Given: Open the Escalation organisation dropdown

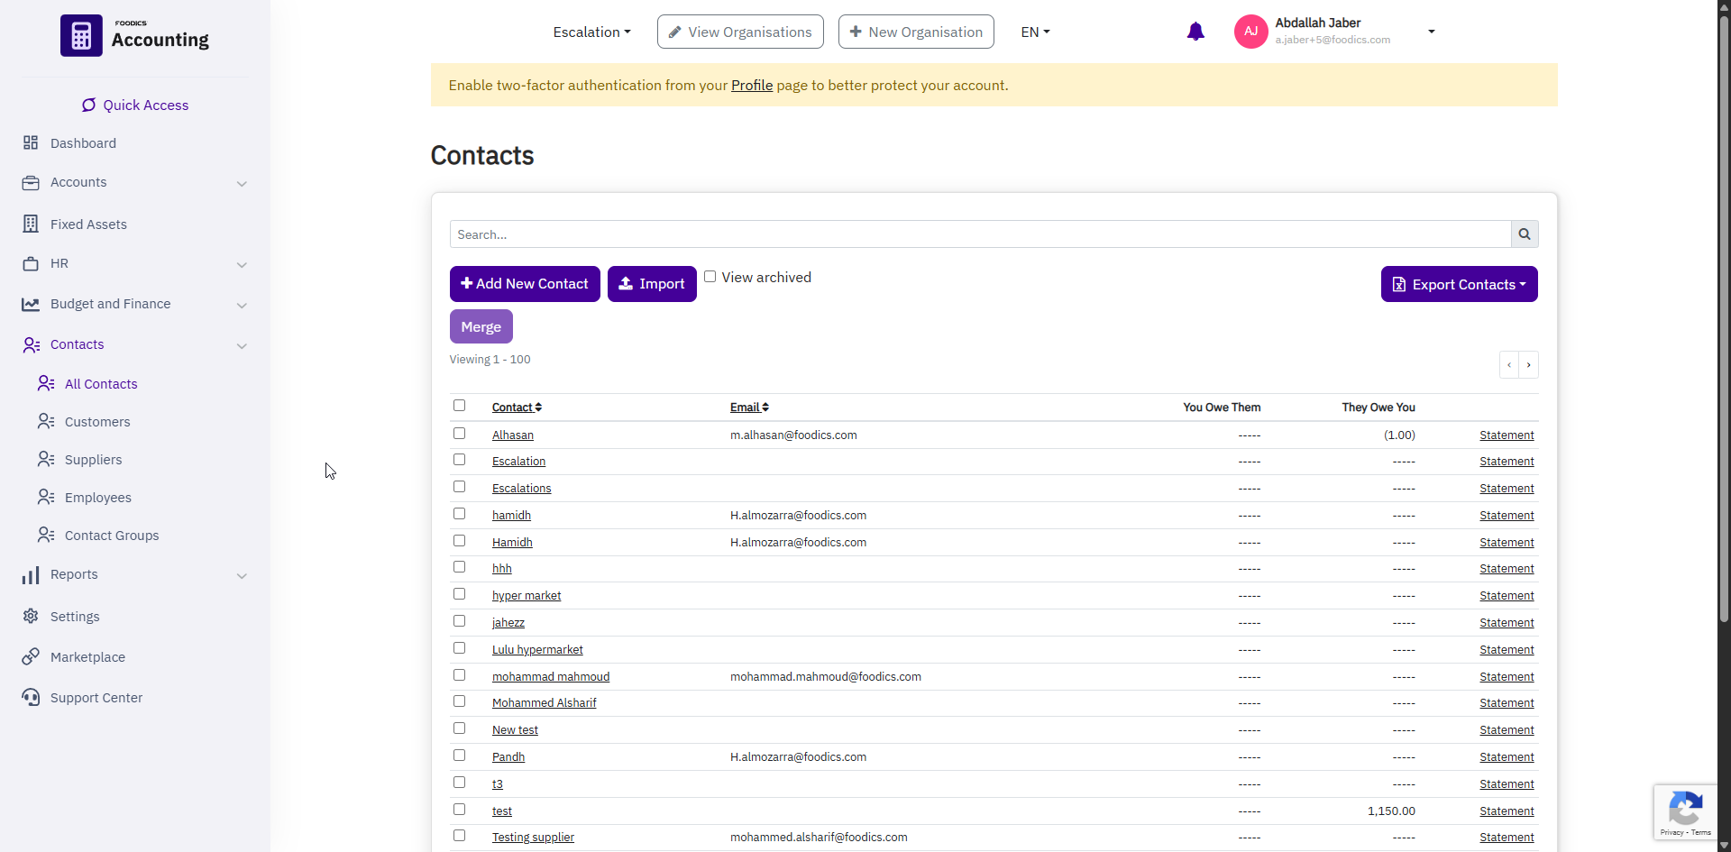Looking at the screenshot, I should coord(591,32).
